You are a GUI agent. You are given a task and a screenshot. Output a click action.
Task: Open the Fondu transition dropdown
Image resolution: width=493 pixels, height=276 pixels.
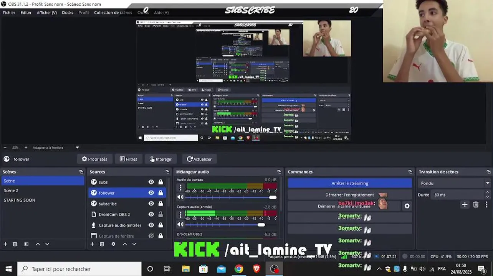455,183
